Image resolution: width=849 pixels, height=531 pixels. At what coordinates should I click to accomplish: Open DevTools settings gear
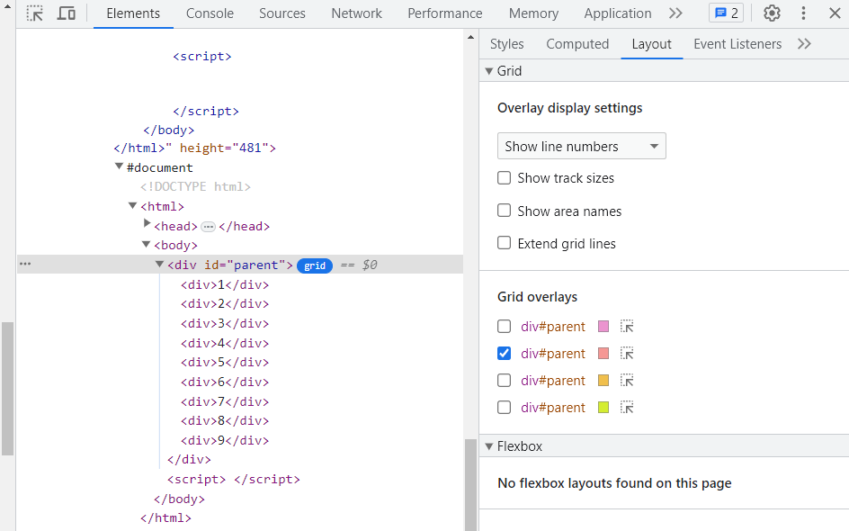pos(772,13)
